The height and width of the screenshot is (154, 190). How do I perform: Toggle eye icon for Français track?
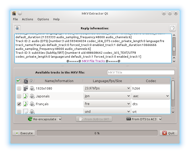pos(32,104)
